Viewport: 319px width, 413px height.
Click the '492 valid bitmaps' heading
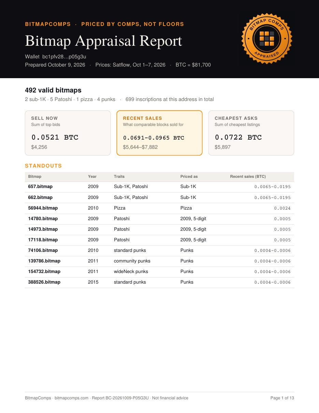(x=53, y=90)
